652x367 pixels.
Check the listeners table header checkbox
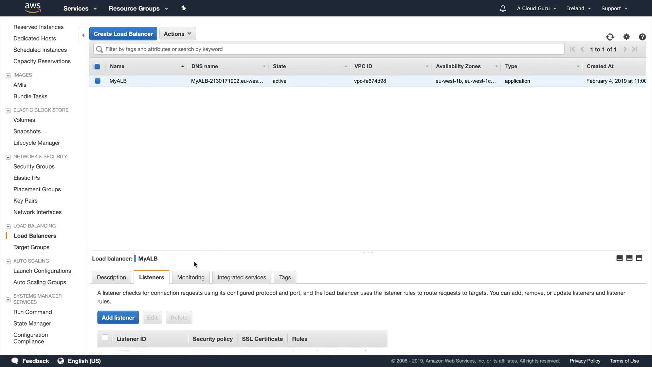click(x=105, y=338)
